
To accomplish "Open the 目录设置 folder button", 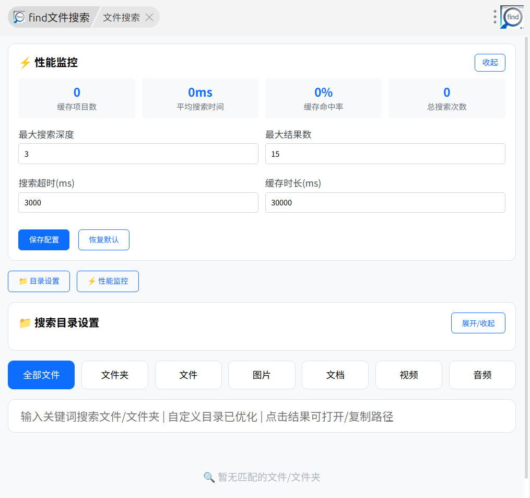I will tap(39, 281).
